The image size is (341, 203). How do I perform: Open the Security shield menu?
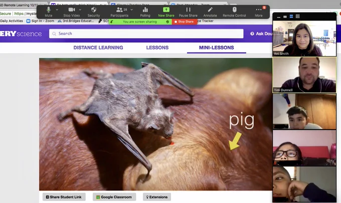point(94,12)
